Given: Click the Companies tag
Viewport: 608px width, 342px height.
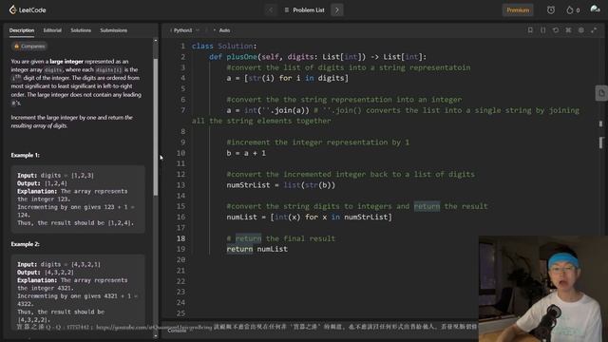Looking at the screenshot, I should coord(29,47).
